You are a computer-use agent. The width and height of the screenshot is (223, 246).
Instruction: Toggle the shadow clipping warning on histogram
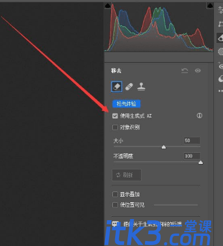point(108,6)
